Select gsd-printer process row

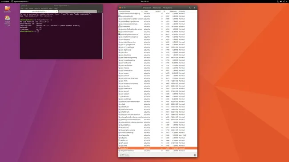pyautogui.click(x=158, y=75)
